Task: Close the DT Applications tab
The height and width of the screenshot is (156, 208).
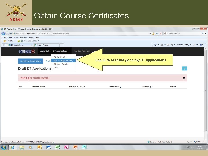Action: 32,45
